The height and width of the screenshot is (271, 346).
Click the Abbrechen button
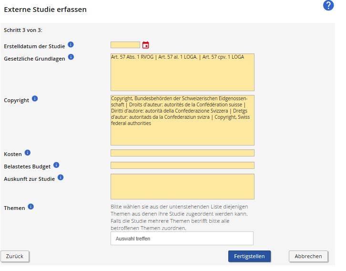point(308,256)
